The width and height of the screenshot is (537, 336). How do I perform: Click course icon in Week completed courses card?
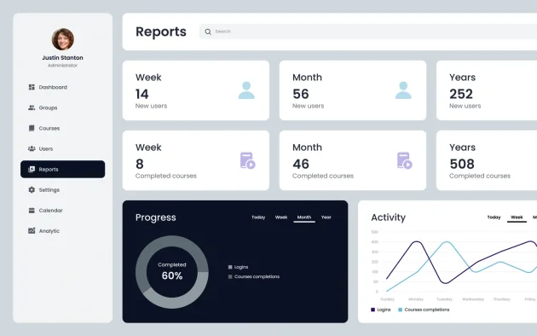click(247, 160)
